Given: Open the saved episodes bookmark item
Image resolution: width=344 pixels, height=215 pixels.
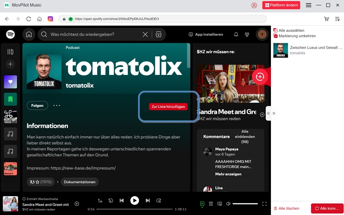Looking at the screenshot, I should coord(10,99).
